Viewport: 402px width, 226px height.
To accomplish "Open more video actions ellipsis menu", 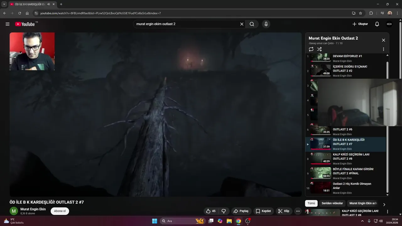I will [x=298, y=211].
